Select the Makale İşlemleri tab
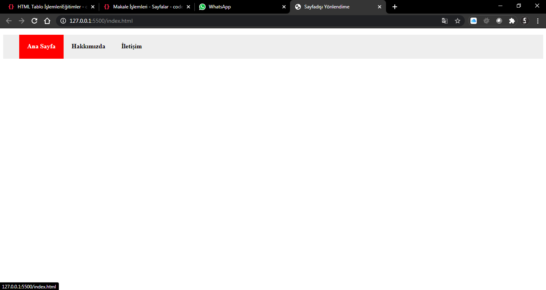 (x=143, y=7)
